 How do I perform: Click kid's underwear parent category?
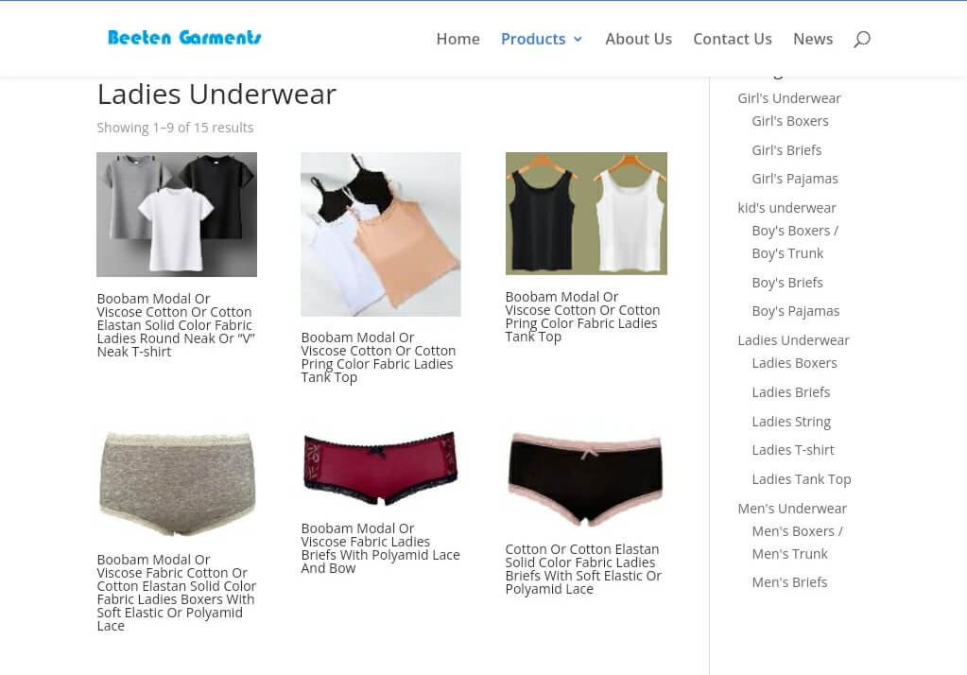click(786, 208)
